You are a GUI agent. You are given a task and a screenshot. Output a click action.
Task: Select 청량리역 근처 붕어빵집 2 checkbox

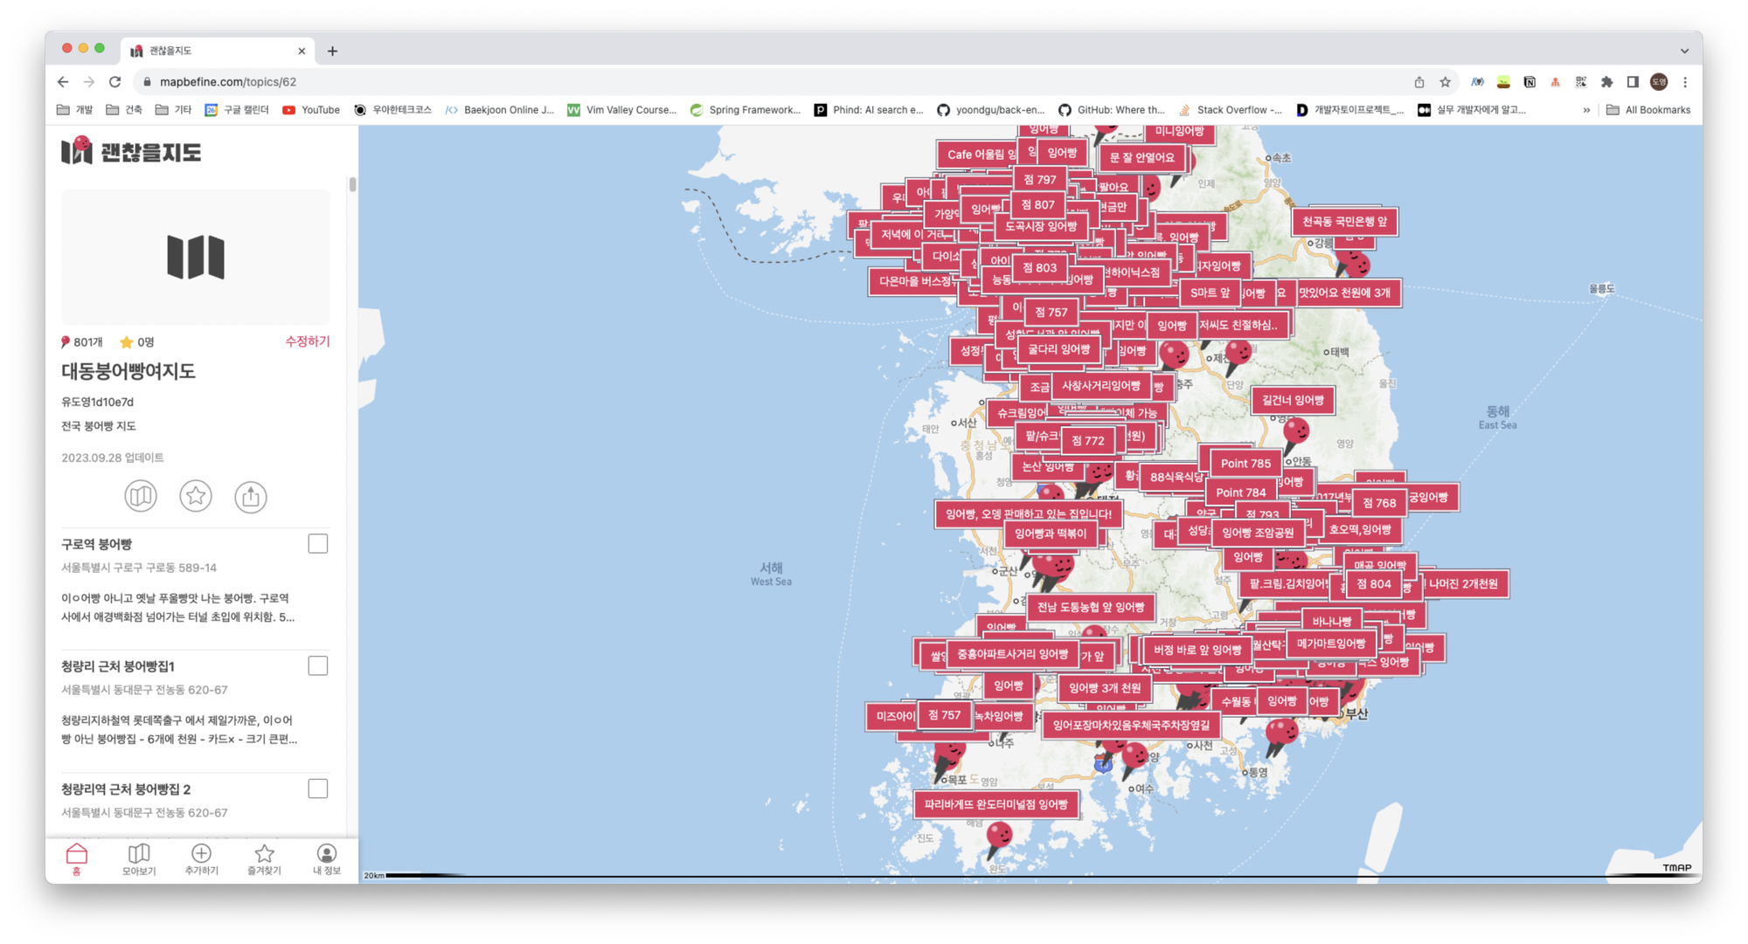tap(318, 789)
